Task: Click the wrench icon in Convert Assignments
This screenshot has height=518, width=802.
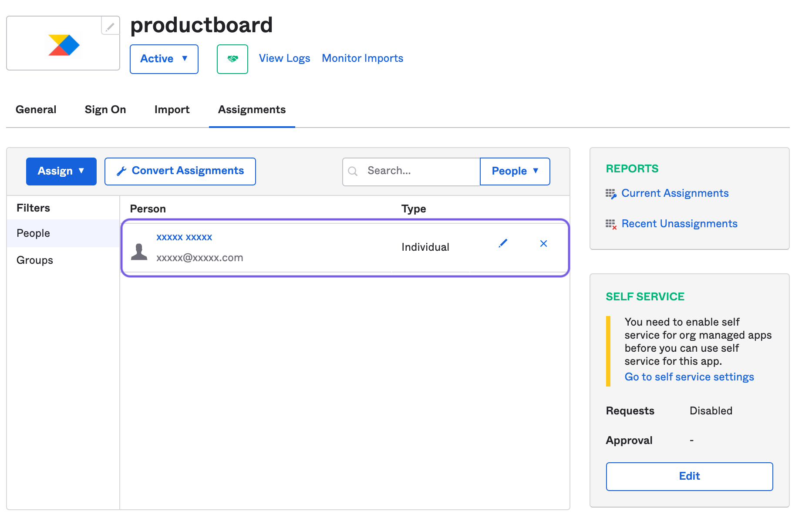Action: [121, 172]
